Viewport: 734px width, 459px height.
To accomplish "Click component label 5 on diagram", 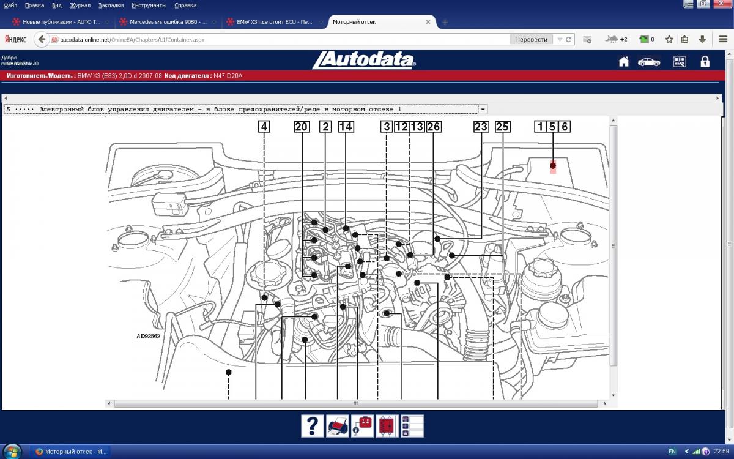I will click(x=552, y=127).
